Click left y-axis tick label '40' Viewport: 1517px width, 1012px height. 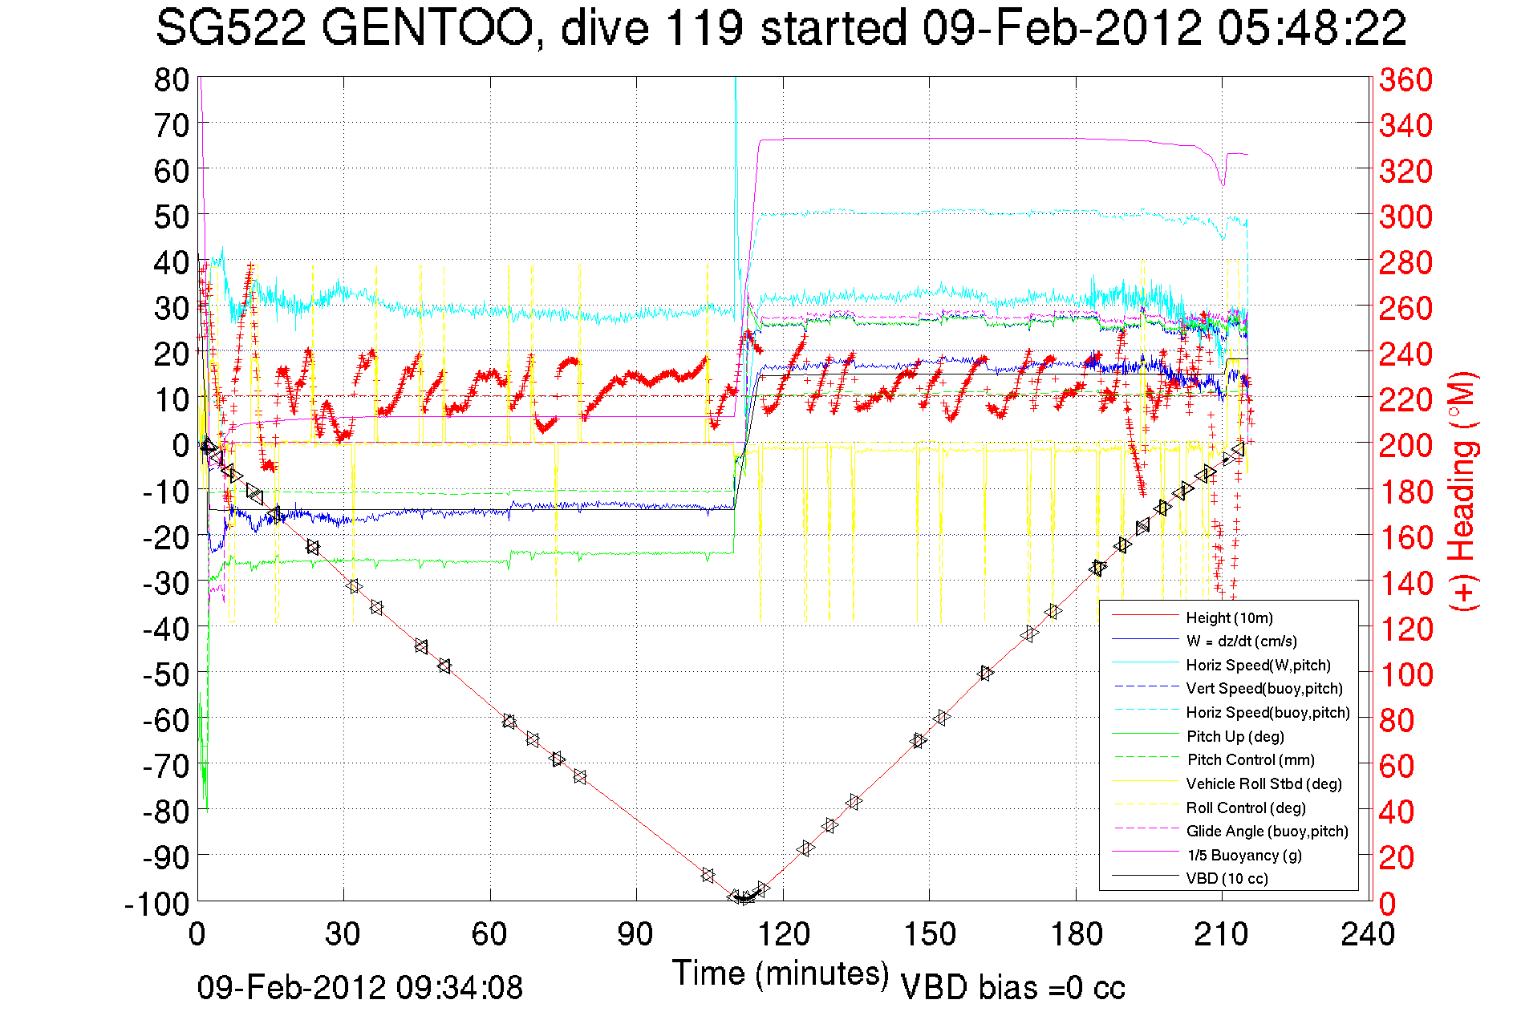(171, 262)
